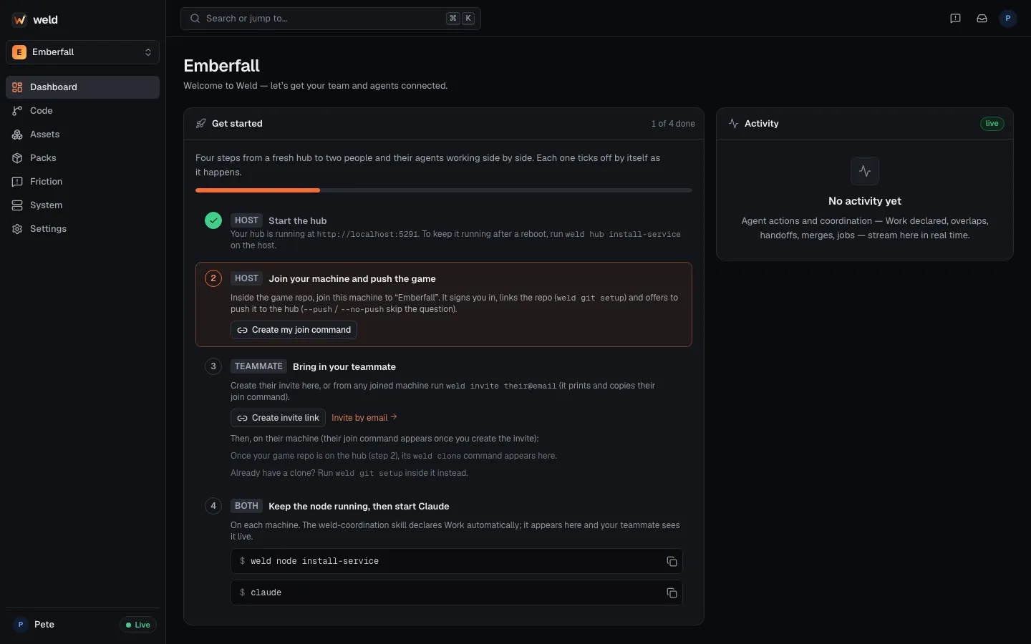The height and width of the screenshot is (644, 1031).
Task: Follow the Invite by email link
Action: [x=364, y=418]
